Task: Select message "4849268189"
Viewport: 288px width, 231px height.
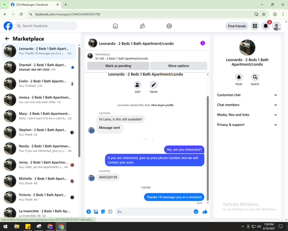Action: pos(108,177)
